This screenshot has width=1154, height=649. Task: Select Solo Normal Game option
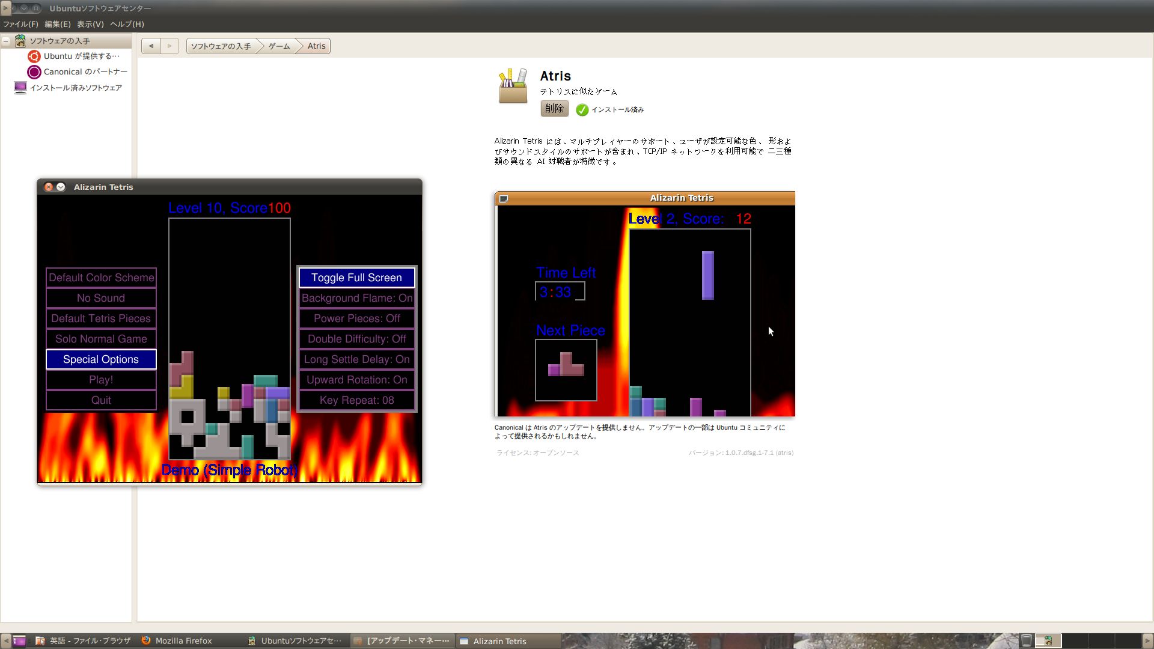tap(101, 339)
